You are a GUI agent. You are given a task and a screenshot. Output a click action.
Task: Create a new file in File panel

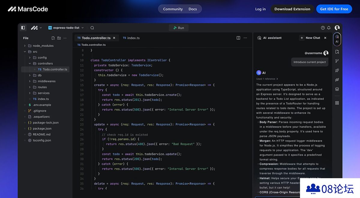click(53, 38)
